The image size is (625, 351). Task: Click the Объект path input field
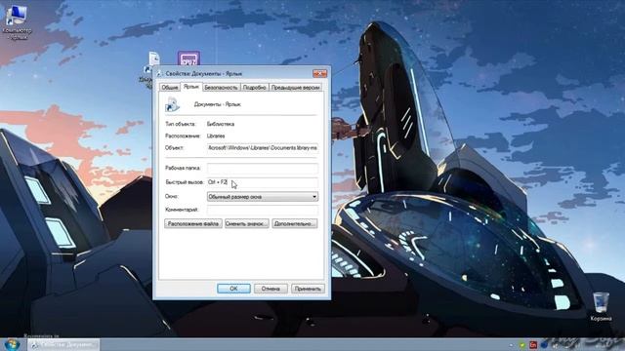(263, 148)
